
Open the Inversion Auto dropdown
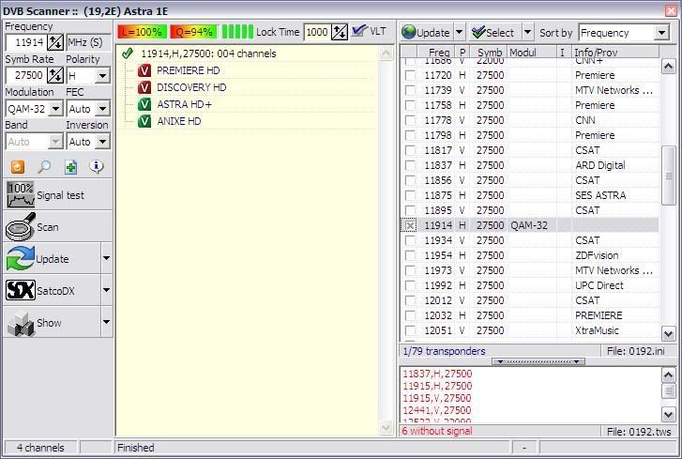point(102,142)
